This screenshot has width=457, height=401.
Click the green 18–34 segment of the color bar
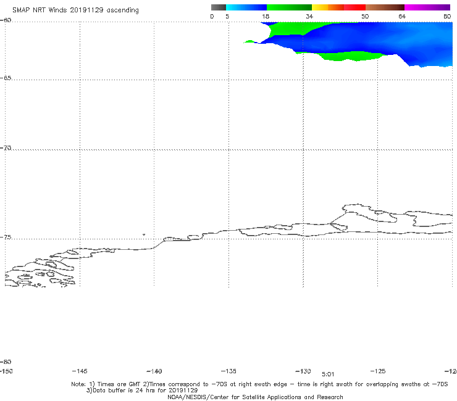289,7
